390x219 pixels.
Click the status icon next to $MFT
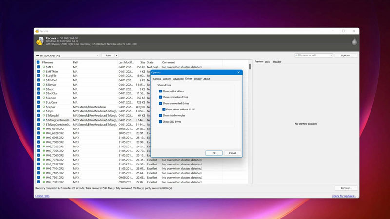pyautogui.click(x=44, y=67)
